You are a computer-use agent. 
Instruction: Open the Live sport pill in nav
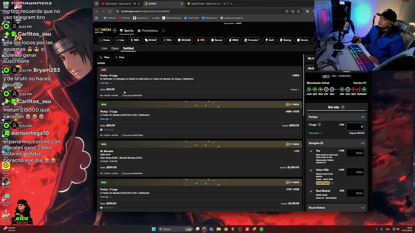[x=120, y=40]
